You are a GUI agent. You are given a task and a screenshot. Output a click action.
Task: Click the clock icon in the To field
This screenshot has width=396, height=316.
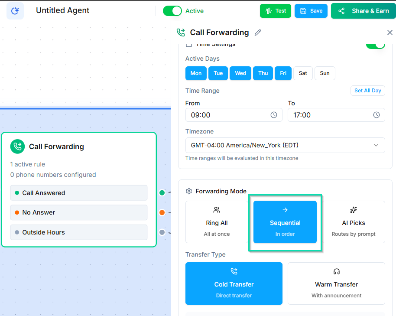point(377,115)
